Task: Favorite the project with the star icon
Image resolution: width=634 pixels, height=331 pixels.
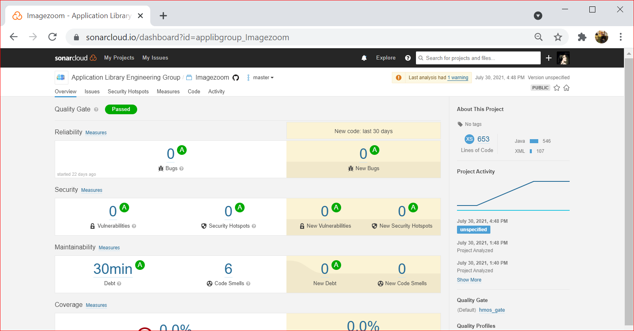Action: [x=557, y=88]
